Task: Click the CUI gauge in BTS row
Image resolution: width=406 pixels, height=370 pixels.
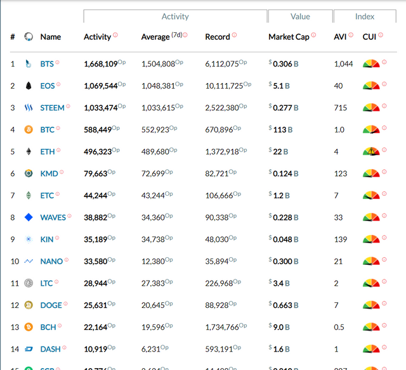Action: [x=371, y=63]
